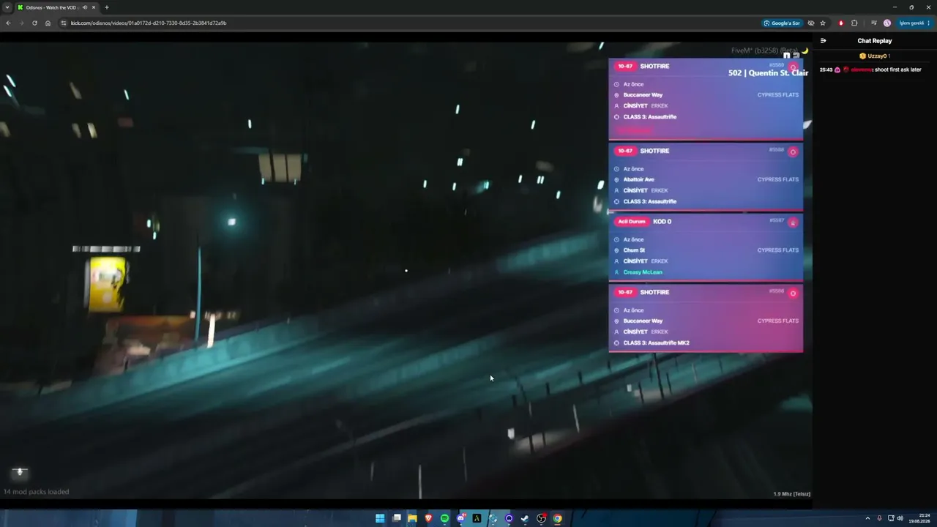View site information icon in address bar
937x527 pixels.
pyautogui.click(x=64, y=23)
